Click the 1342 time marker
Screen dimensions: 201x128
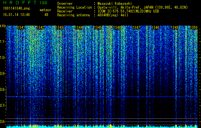point(40,28)
